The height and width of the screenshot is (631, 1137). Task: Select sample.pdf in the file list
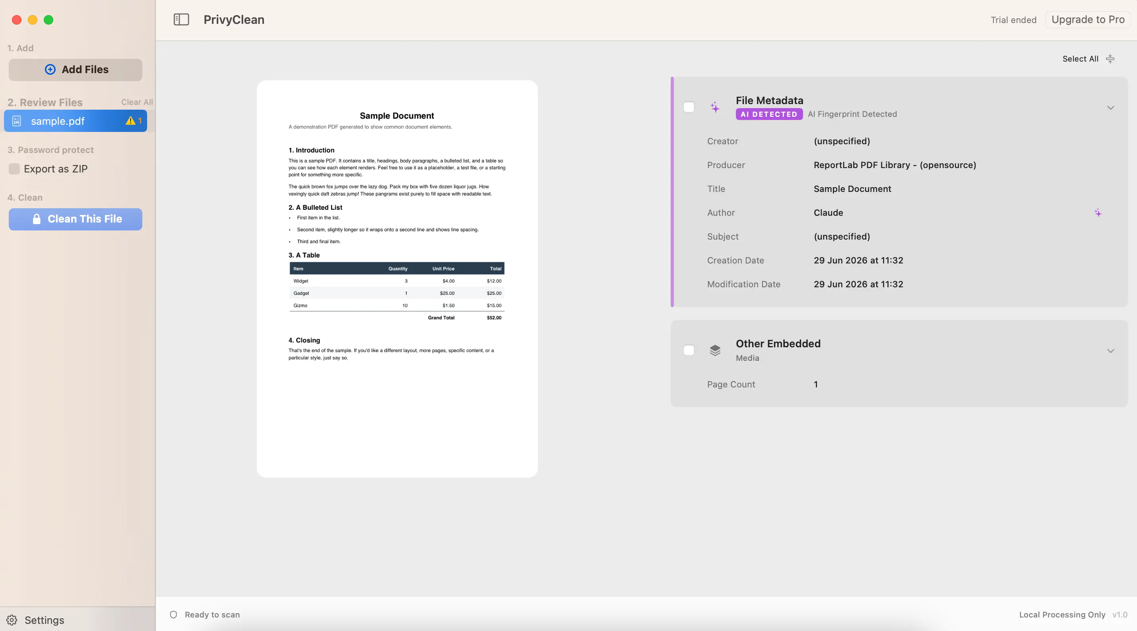(x=76, y=121)
